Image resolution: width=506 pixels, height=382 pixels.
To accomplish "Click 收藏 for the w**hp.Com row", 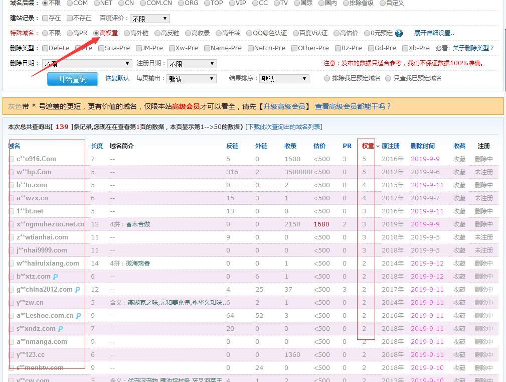I will click(x=459, y=172).
